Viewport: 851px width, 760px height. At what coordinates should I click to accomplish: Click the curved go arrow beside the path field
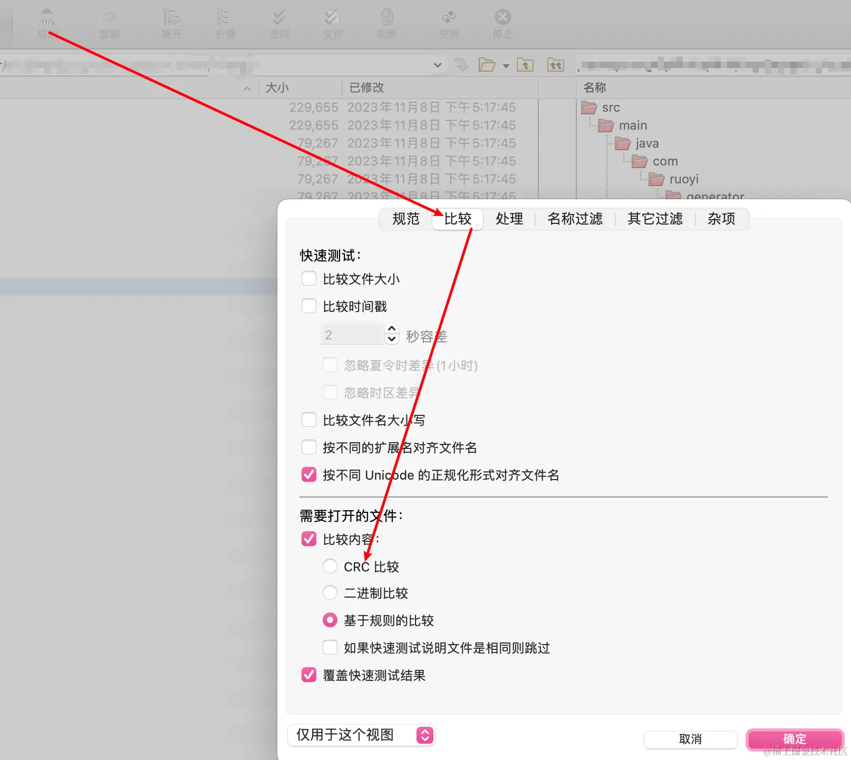(x=462, y=65)
